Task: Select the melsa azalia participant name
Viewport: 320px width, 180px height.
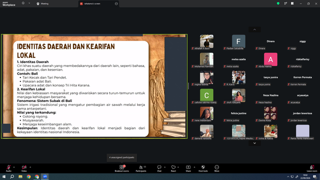Action: (238, 59)
